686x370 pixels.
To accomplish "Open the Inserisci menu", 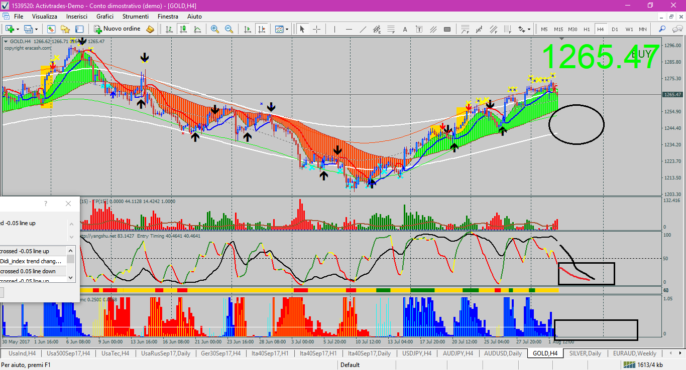I will click(x=77, y=17).
